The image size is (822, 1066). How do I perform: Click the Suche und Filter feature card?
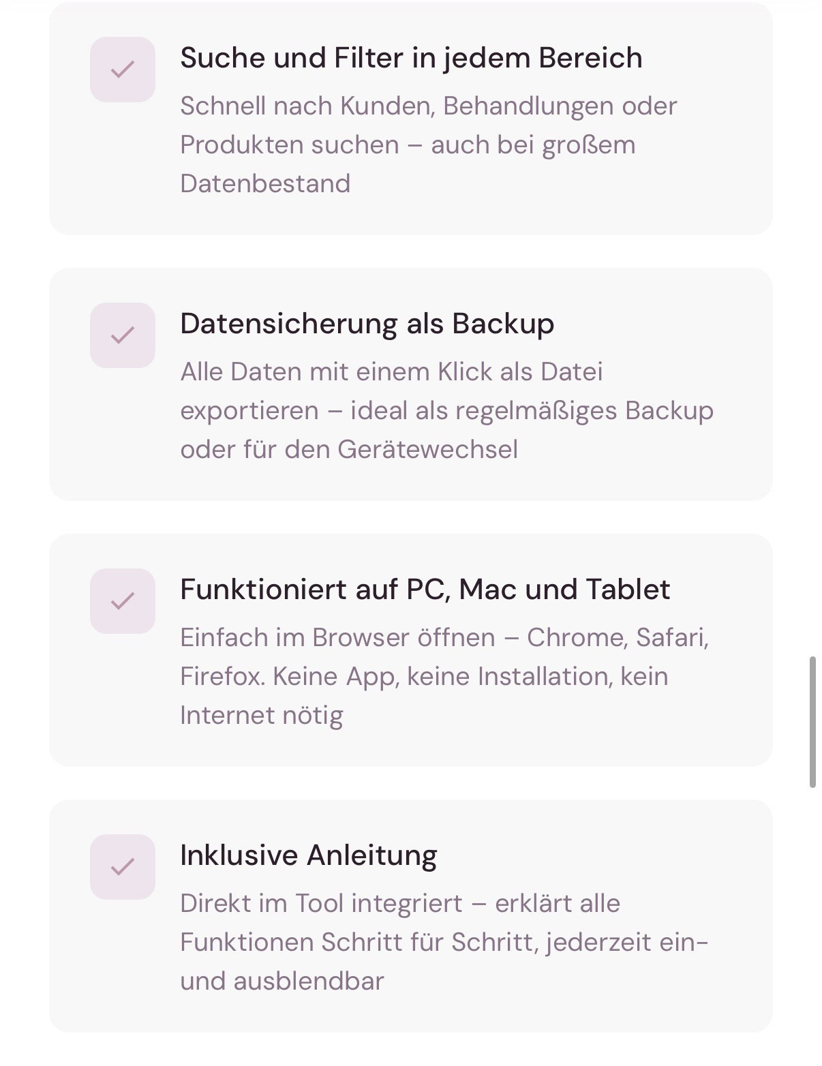(411, 119)
